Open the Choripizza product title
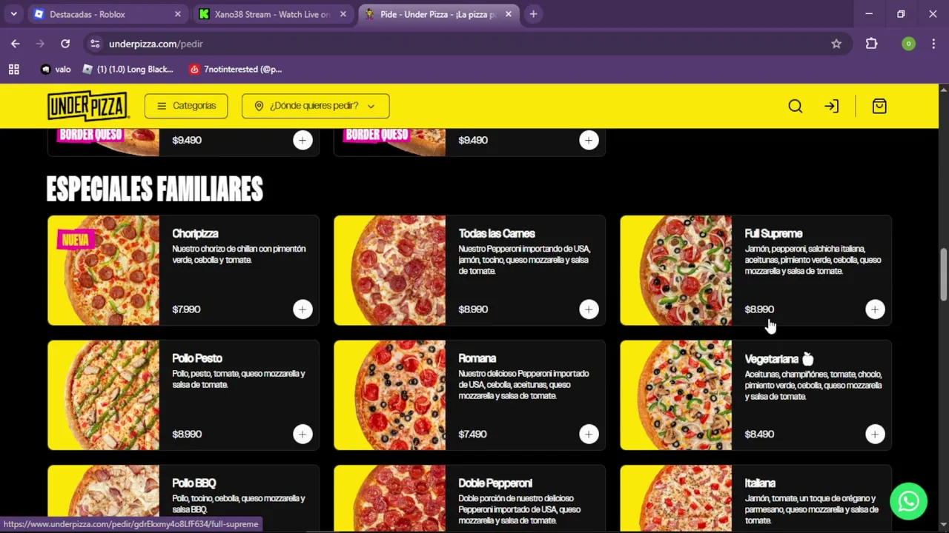 pos(195,234)
